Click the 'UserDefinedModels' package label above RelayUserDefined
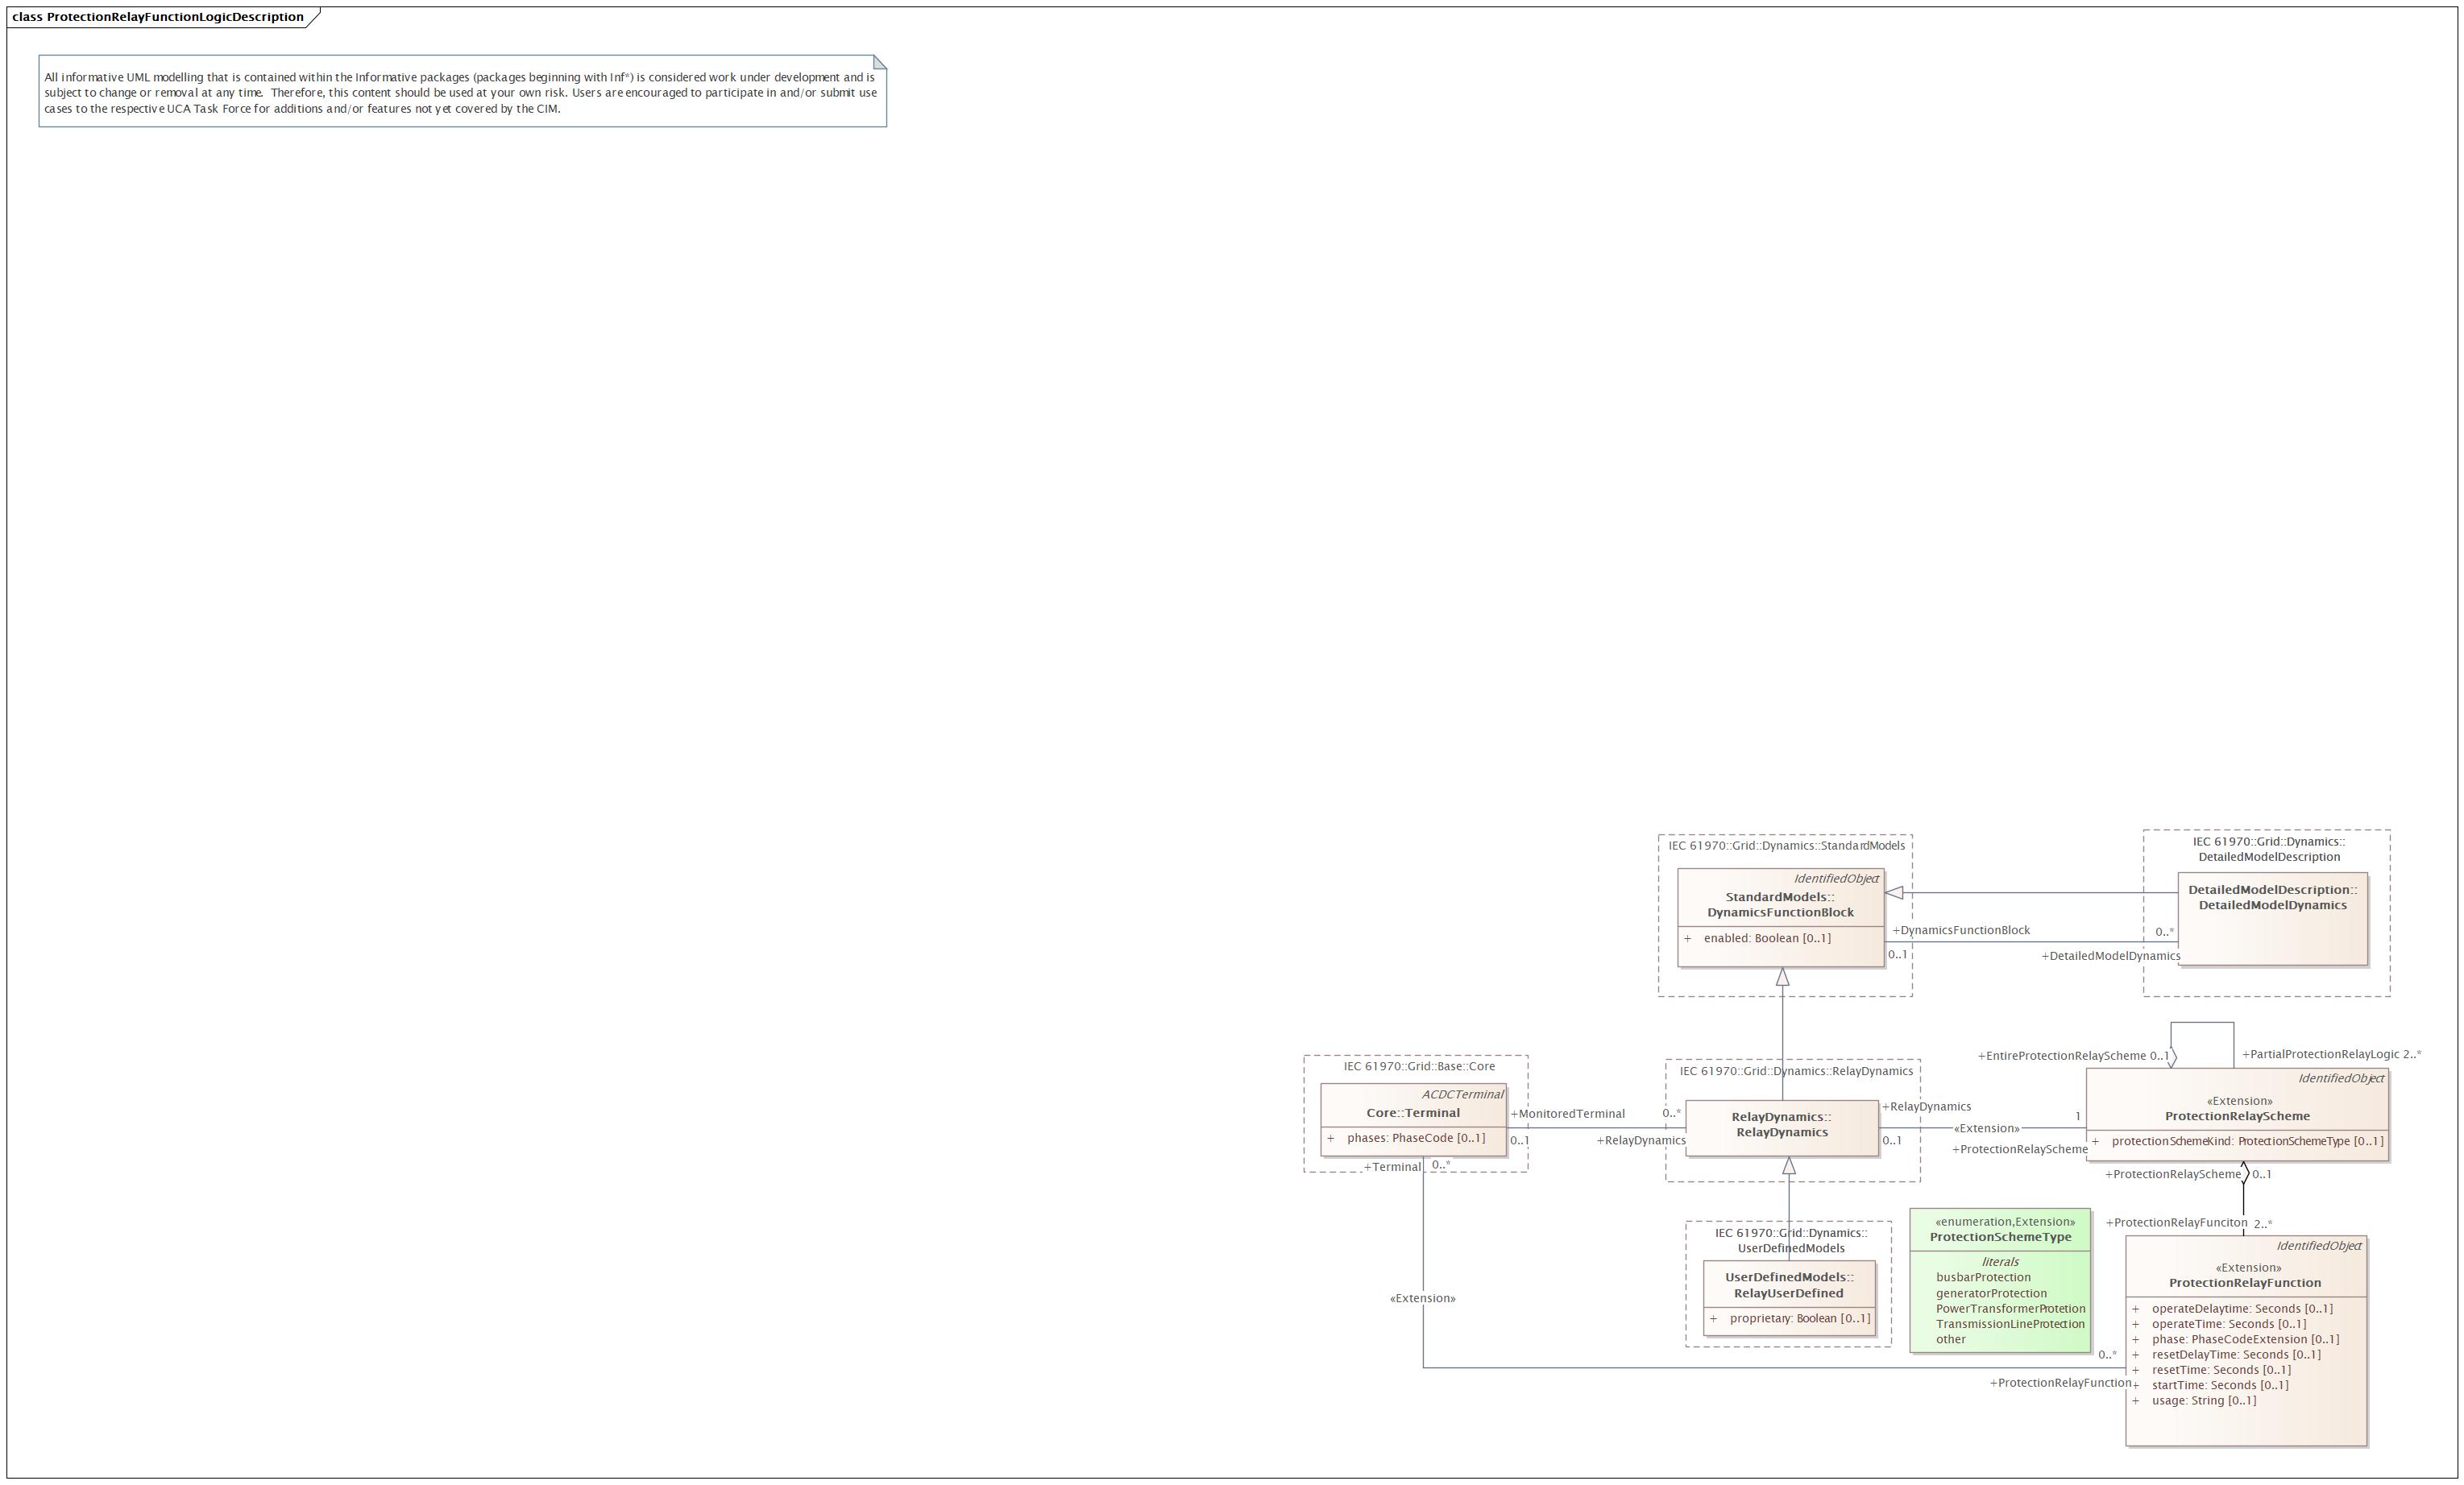2464x1485 pixels. [x=1791, y=1240]
